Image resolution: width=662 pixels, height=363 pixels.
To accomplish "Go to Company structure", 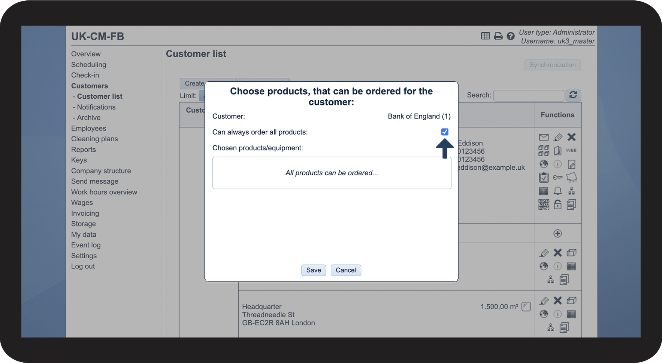I will click(x=101, y=171).
